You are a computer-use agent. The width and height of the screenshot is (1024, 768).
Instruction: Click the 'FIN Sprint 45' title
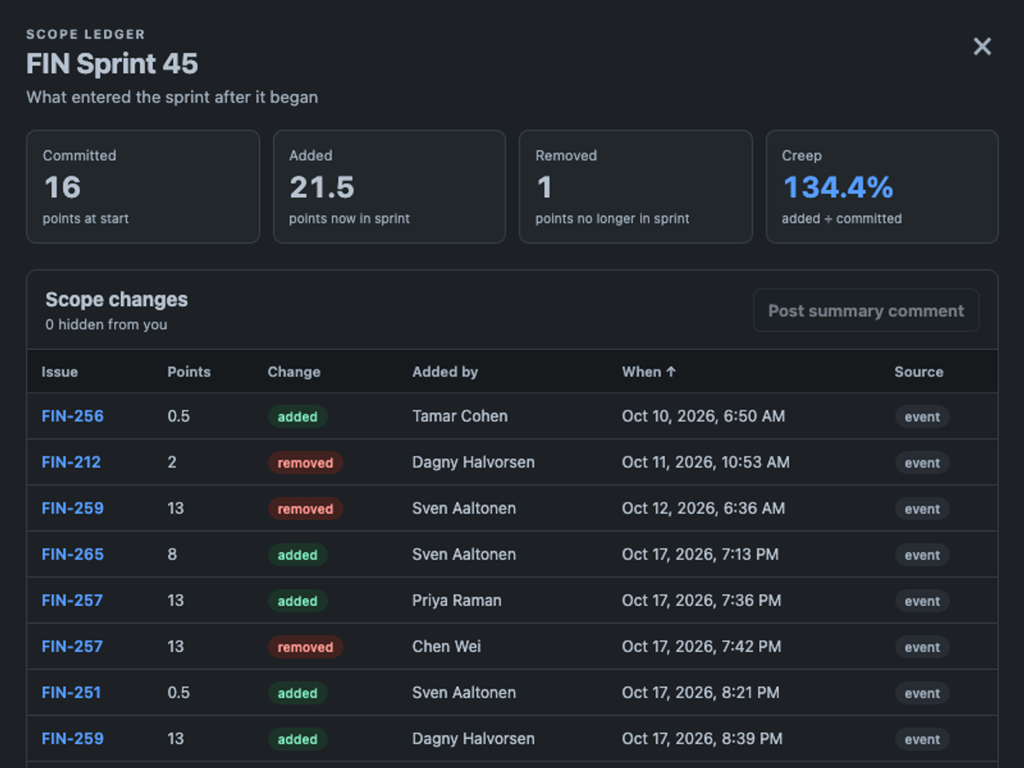[112, 64]
